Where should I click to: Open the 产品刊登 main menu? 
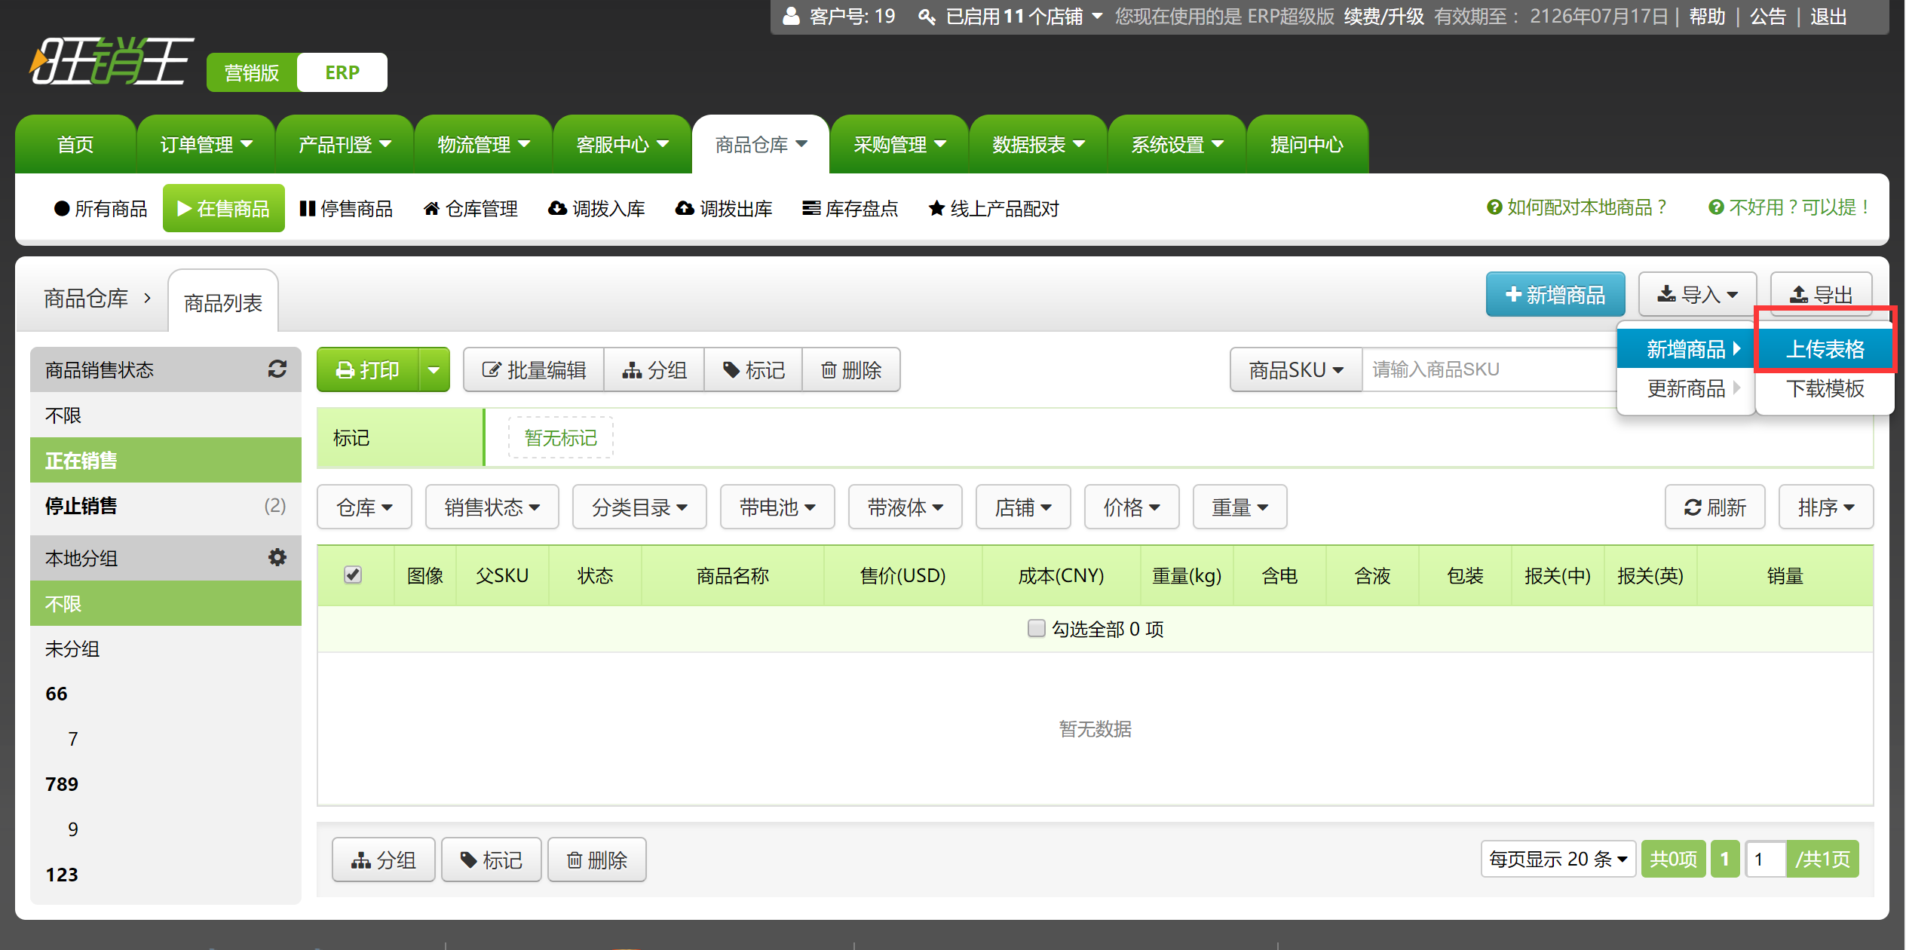[x=345, y=144]
